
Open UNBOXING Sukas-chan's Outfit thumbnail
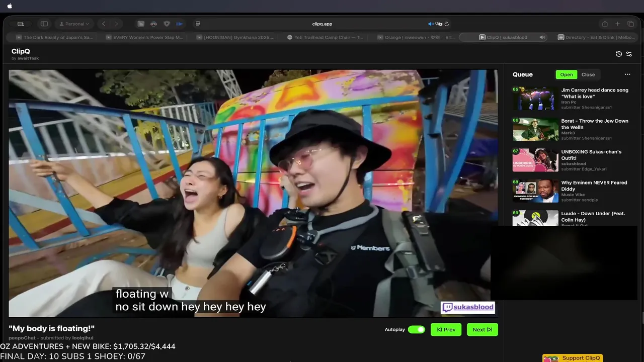click(535, 160)
